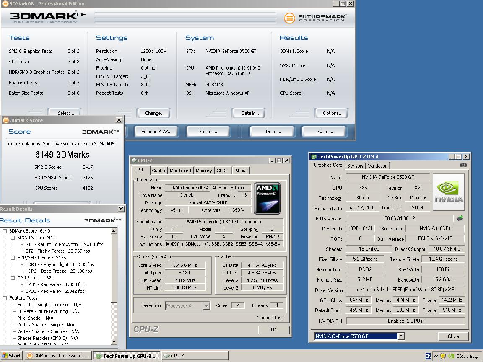Viewport: 483px width, 362px height.
Task: Click the 3DMark06 title bar orange icon
Action: tap(5, 4)
